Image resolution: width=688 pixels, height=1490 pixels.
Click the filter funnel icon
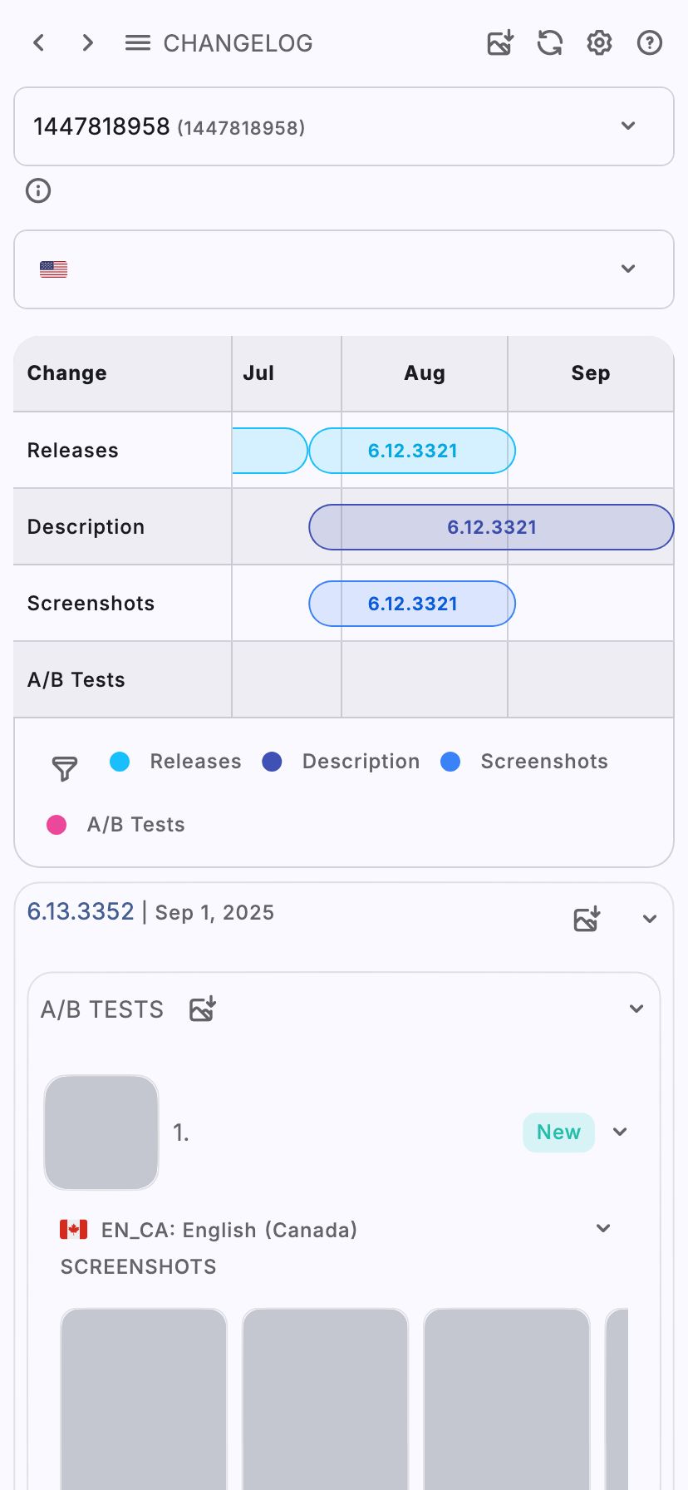[65, 768]
